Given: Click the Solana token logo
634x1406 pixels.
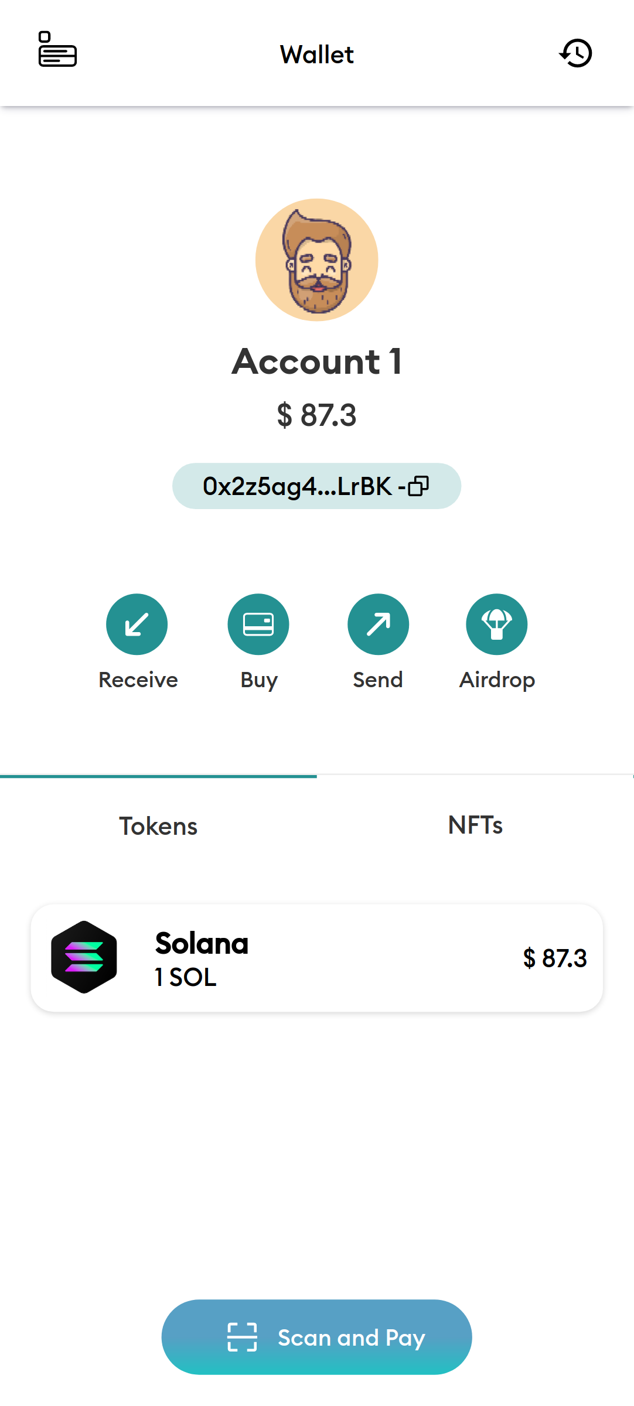Looking at the screenshot, I should [84, 957].
